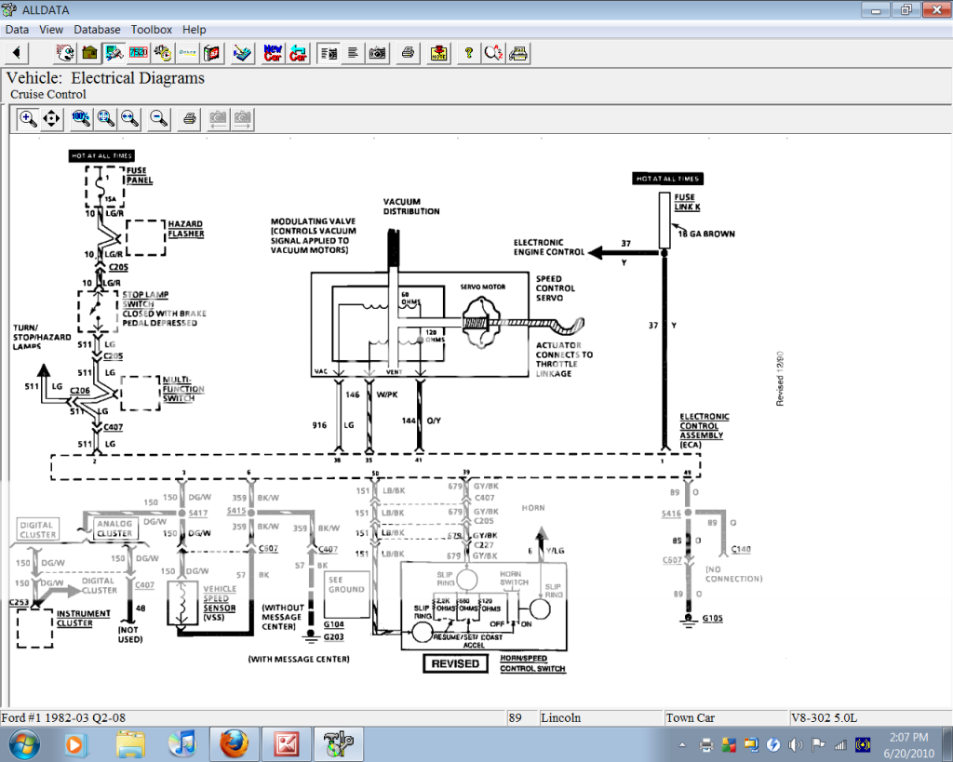Screen dimensions: 953x762
Task: Click the main toolbar printer icon
Action: [x=408, y=53]
